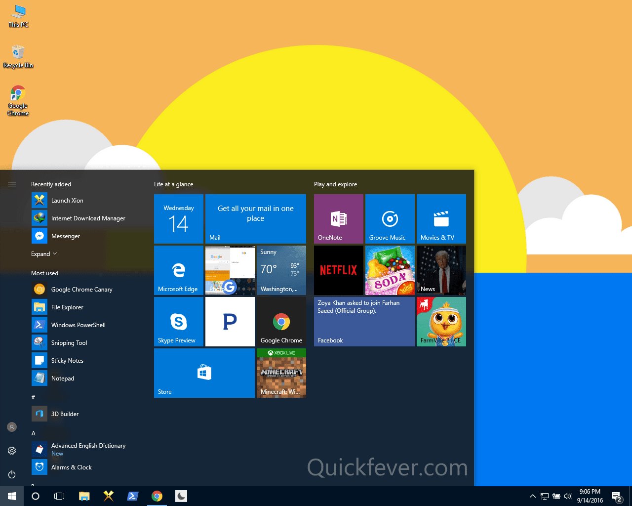The height and width of the screenshot is (506, 632).
Task: Click the user account icon
Action: click(12, 427)
